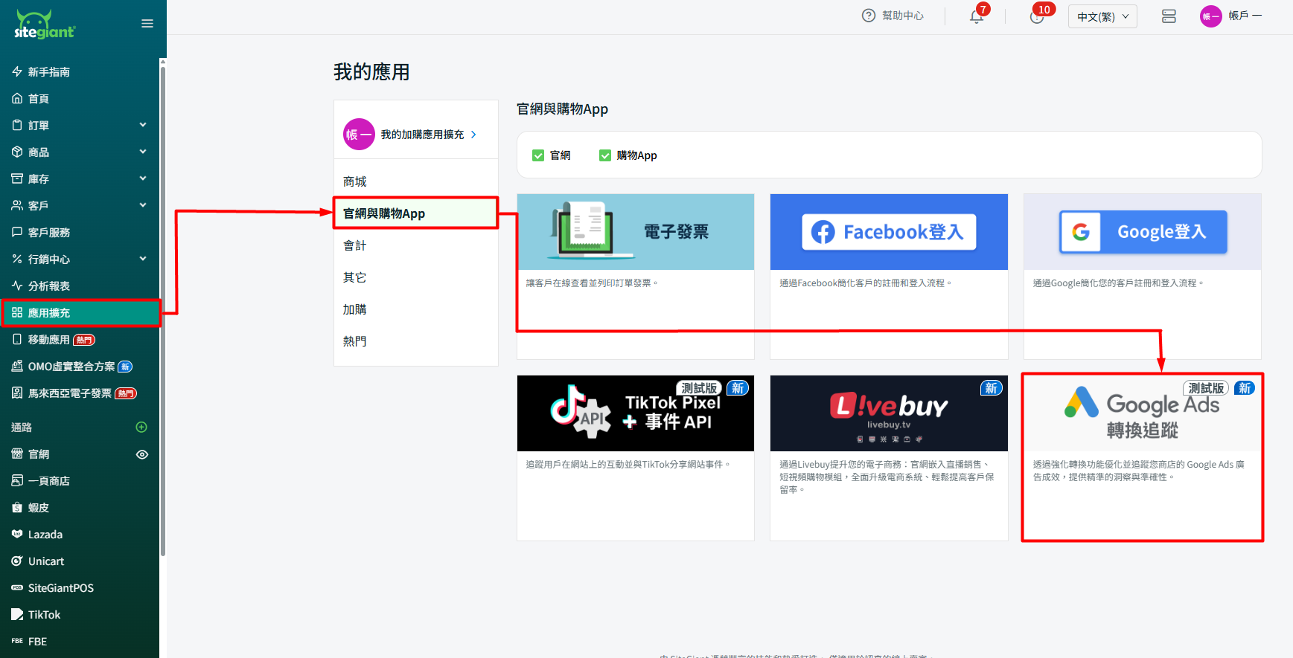Click the help center question mark icon

(x=868, y=16)
